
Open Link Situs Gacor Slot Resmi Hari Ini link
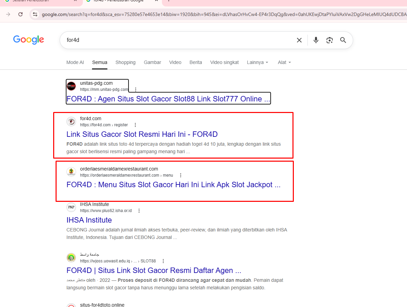(142, 134)
